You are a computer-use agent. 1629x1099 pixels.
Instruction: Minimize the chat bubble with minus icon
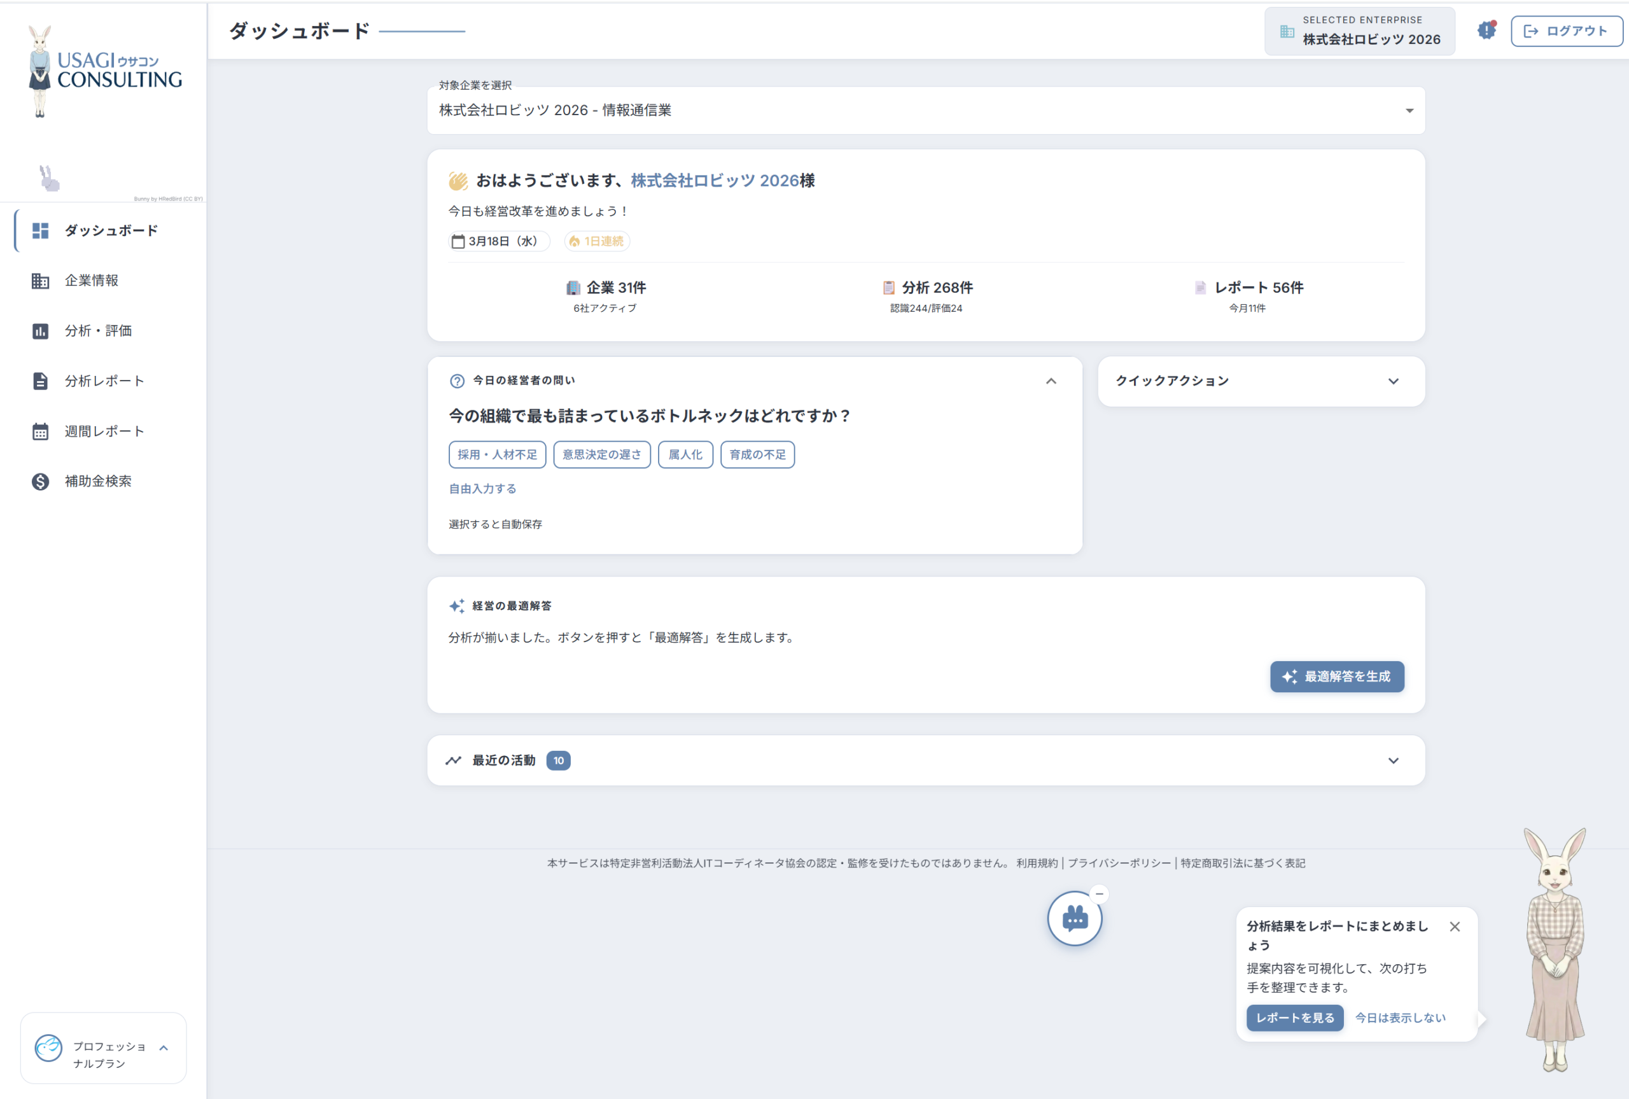1100,893
